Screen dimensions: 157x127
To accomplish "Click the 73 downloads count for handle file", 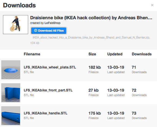I will pos(134,113).
